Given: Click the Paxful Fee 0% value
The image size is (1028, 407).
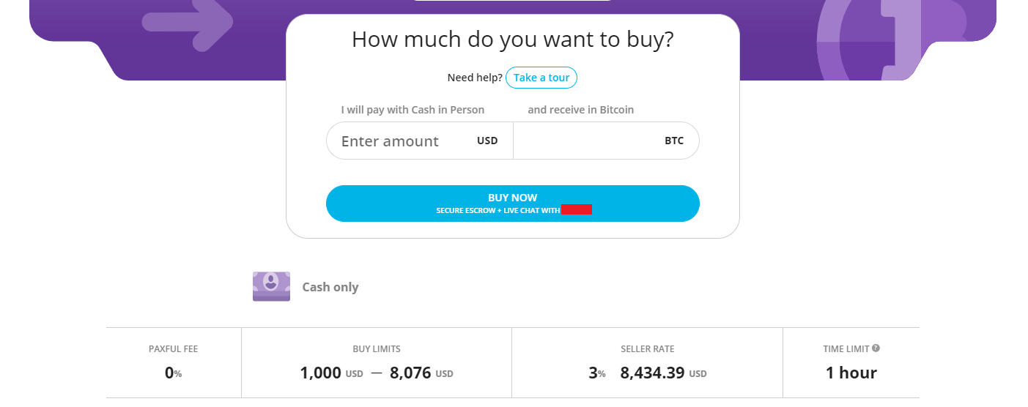Looking at the screenshot, I should click(x=173, y=373).
